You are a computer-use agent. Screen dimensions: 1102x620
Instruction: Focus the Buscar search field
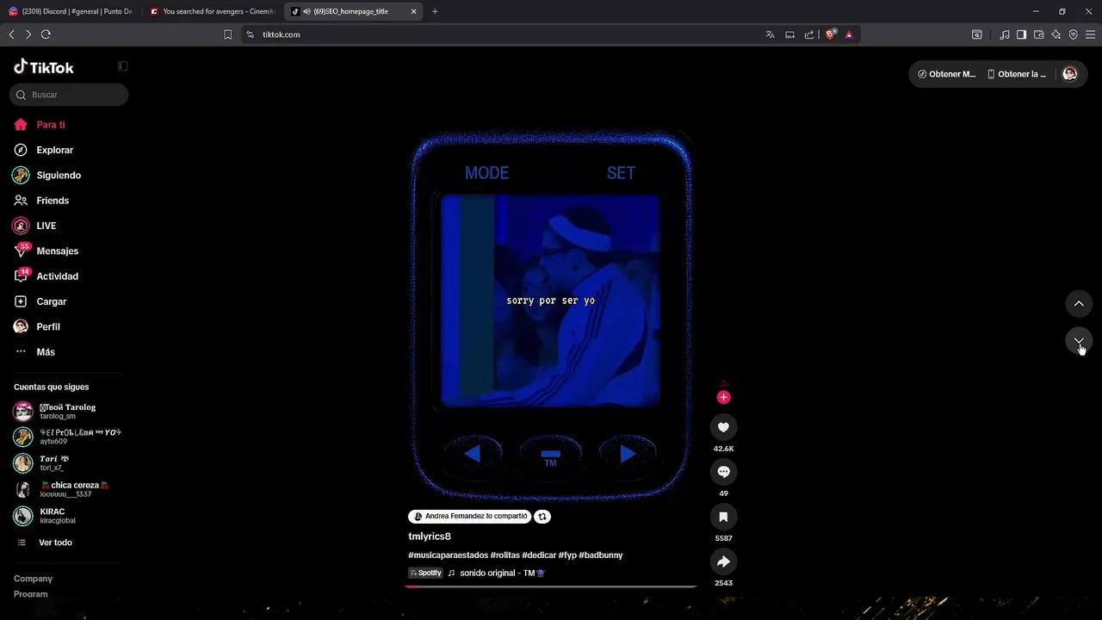pos(69,95)
